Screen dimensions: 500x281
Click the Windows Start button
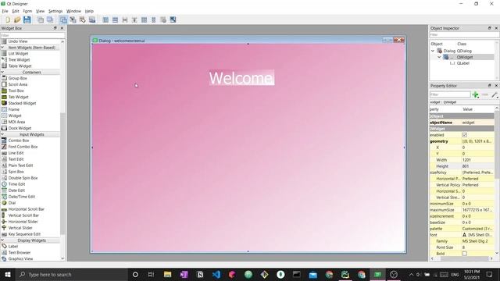pos(7,274)
